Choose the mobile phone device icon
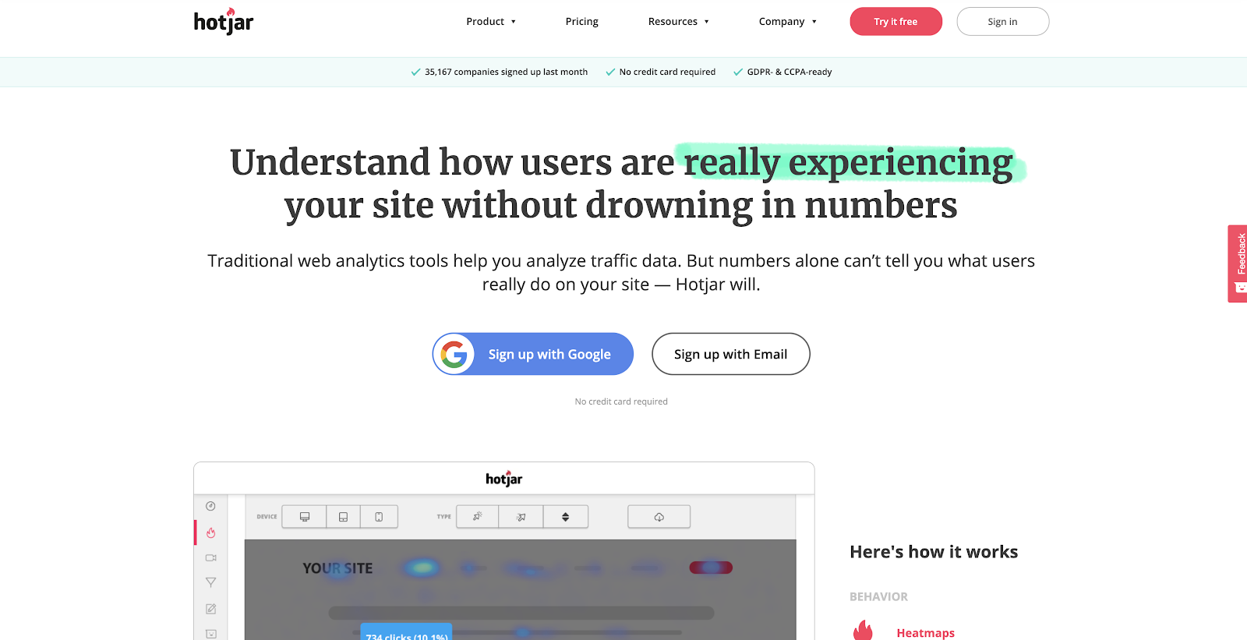Image resolution: width=1247 pixels, height=640 pixels. pos(379,517)
